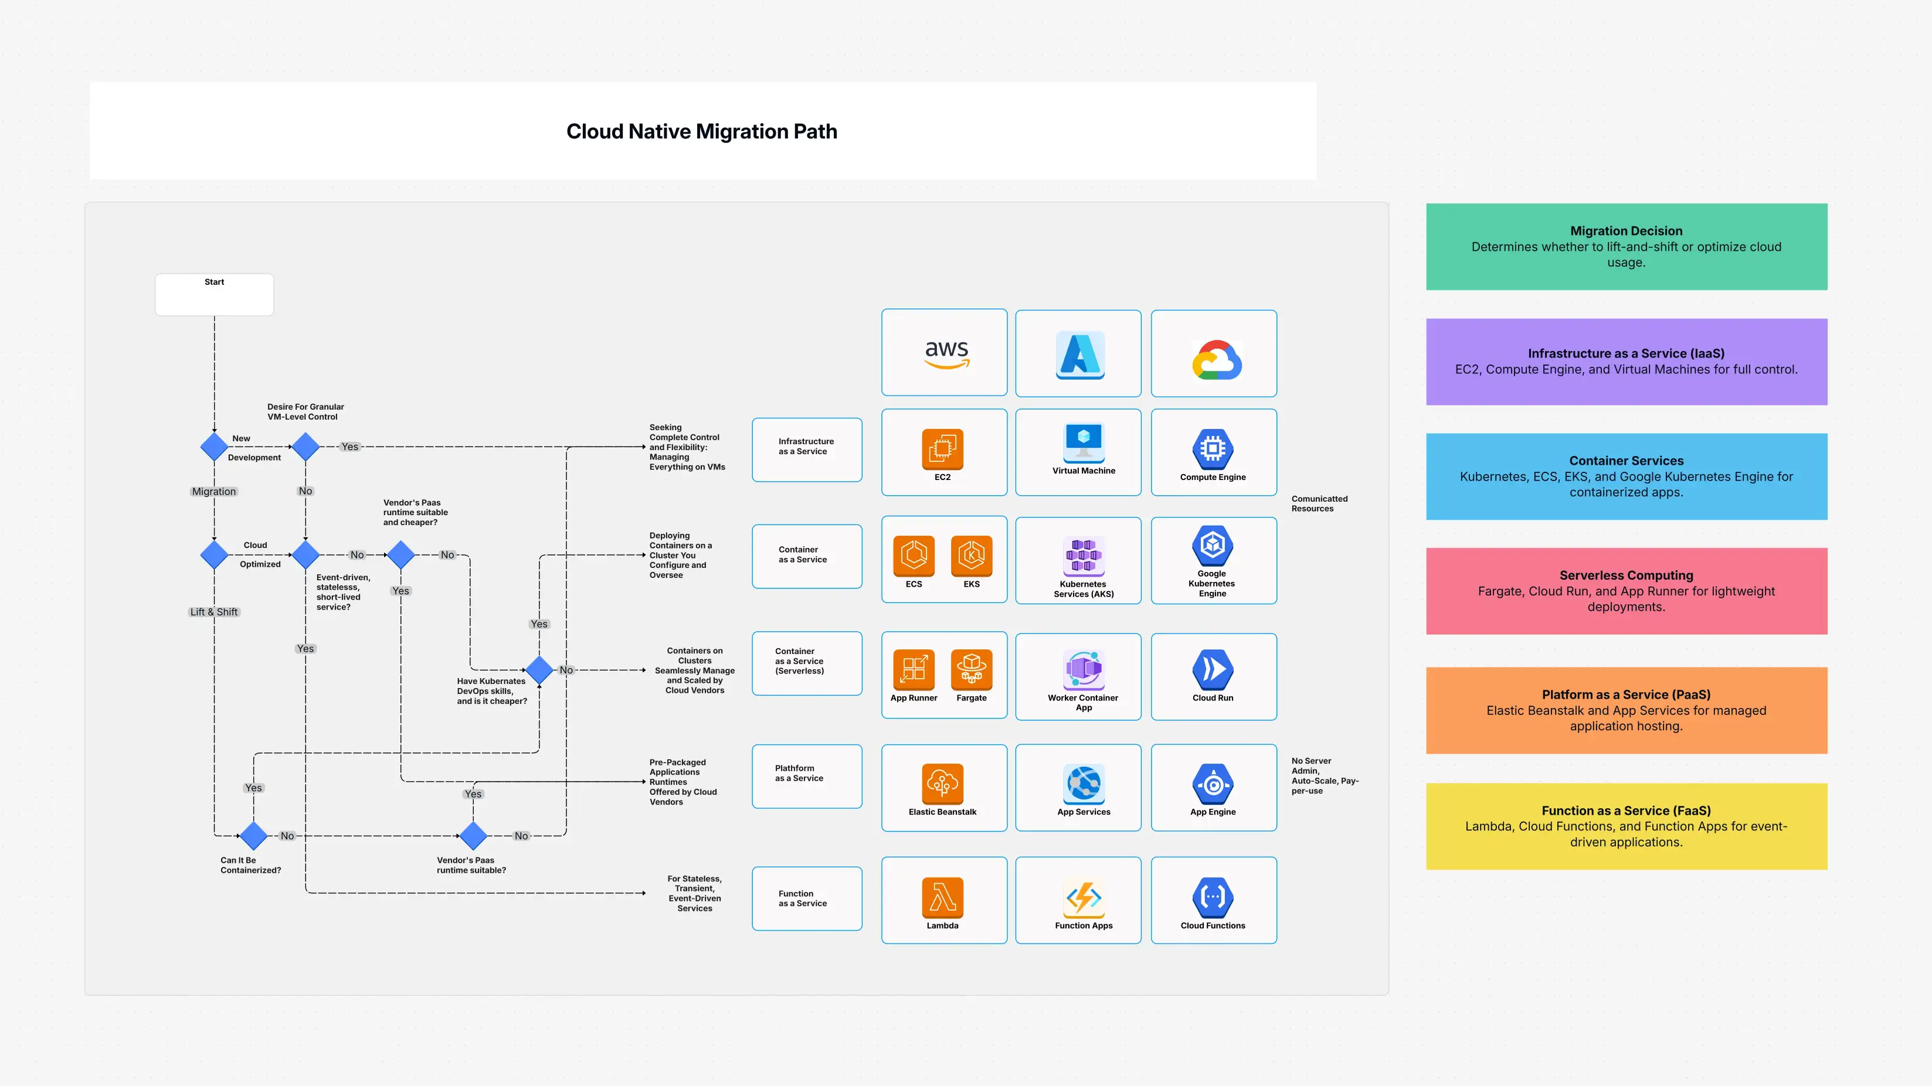
Task: Select the App Engine icon
Action: tap(1213, 784)
